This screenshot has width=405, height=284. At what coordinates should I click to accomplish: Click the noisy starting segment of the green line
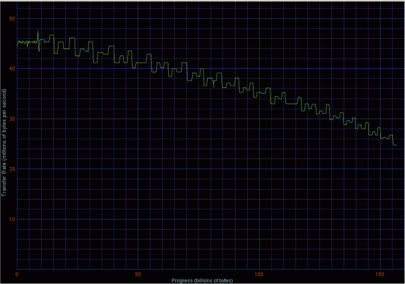click(x=26, y=42)
